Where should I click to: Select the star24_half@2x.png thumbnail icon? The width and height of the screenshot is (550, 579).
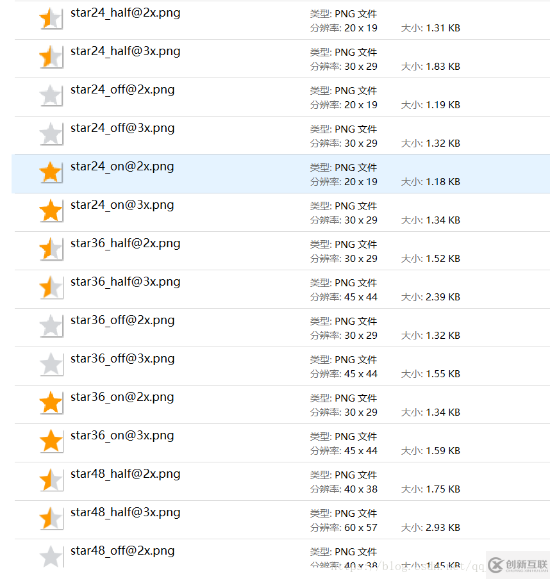click(51, 19)
